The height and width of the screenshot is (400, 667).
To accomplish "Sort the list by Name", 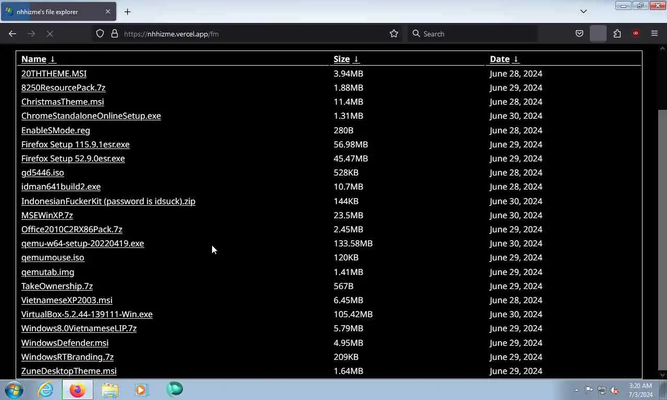I will 39,59.
